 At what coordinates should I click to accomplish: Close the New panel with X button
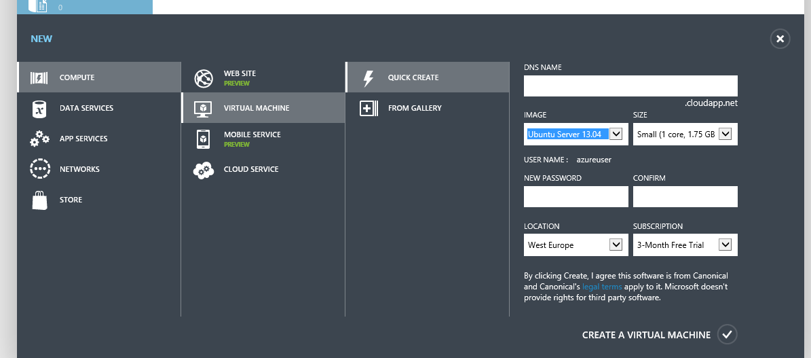[x=780, y=39]
